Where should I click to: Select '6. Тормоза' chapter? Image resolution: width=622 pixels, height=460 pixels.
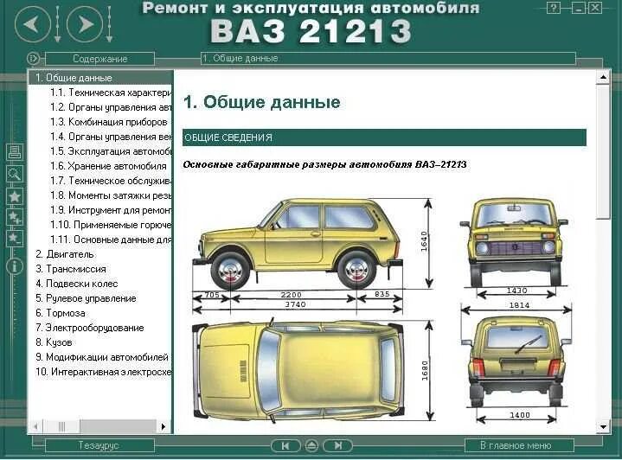click(x=61, y=313)
